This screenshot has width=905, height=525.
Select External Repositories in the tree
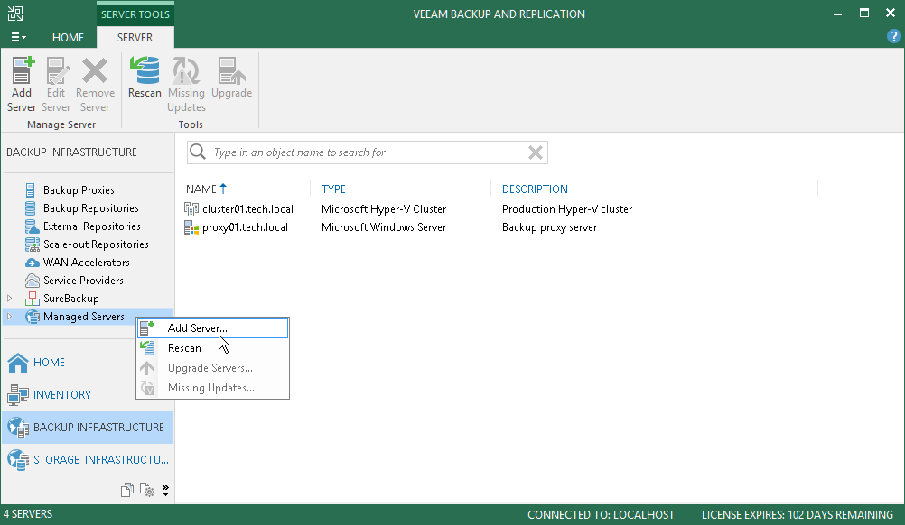click(92, 226)
